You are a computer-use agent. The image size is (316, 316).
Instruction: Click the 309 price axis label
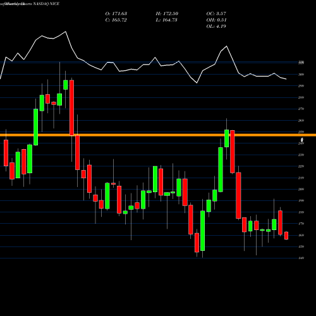click(301, 75)
